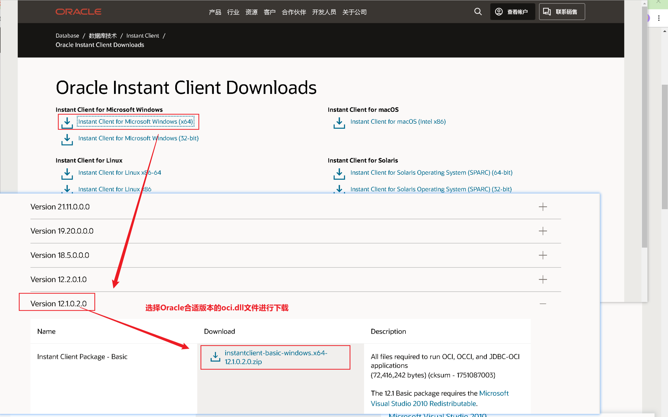The image size is (668, 417).
Task: Open the search magnifier icon
Action: [478, 12]
